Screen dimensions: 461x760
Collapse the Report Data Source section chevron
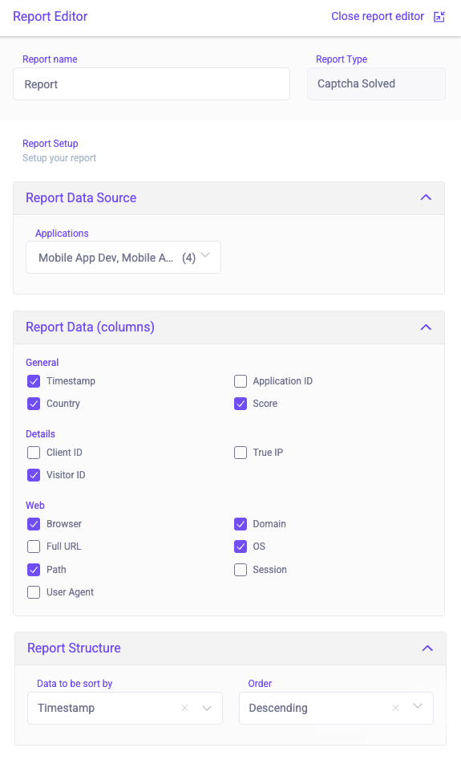click(426, 197)
